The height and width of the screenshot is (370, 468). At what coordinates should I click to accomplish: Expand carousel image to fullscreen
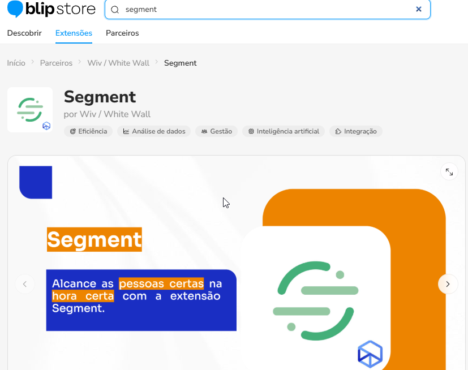(x=449, y=172)
